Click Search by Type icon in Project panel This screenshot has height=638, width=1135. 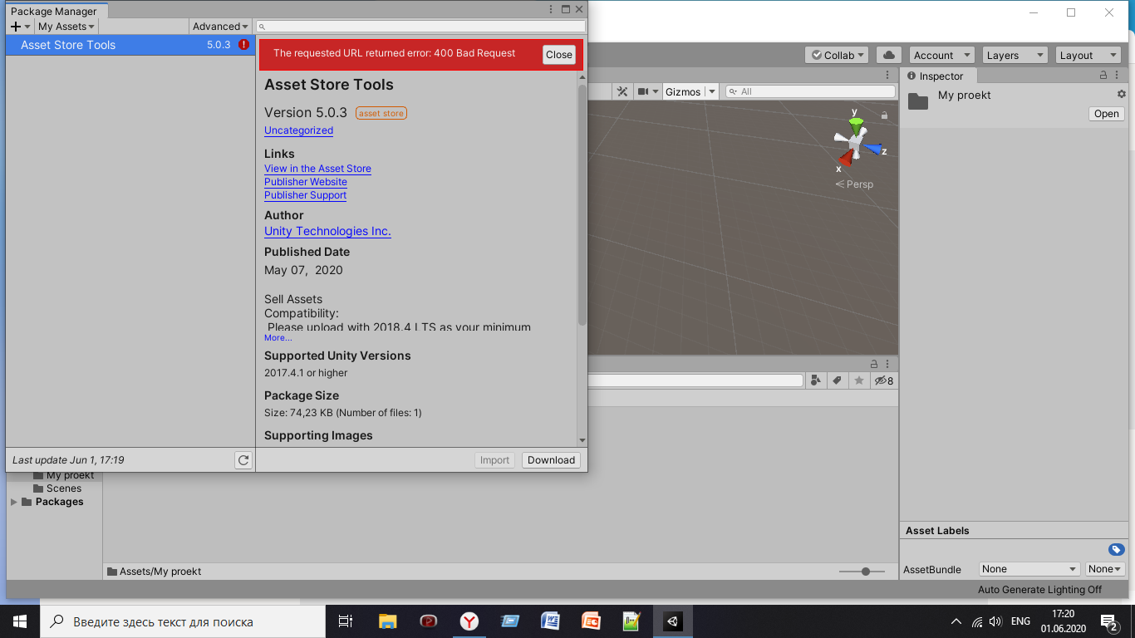816,380
